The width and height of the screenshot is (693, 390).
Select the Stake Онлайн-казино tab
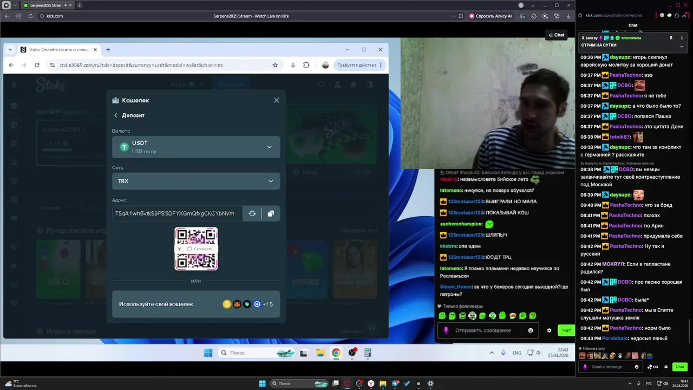coord(59,49)
